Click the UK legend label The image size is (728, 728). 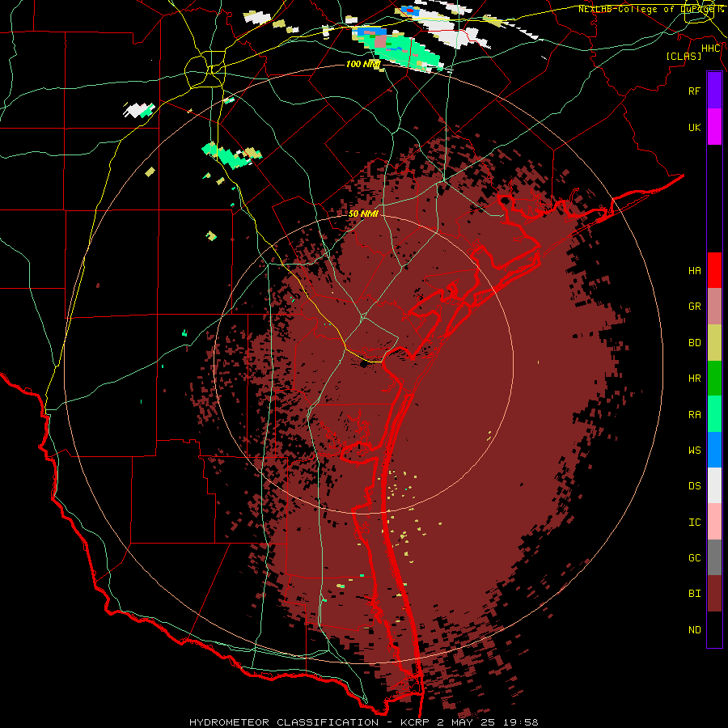click(695, 127)
